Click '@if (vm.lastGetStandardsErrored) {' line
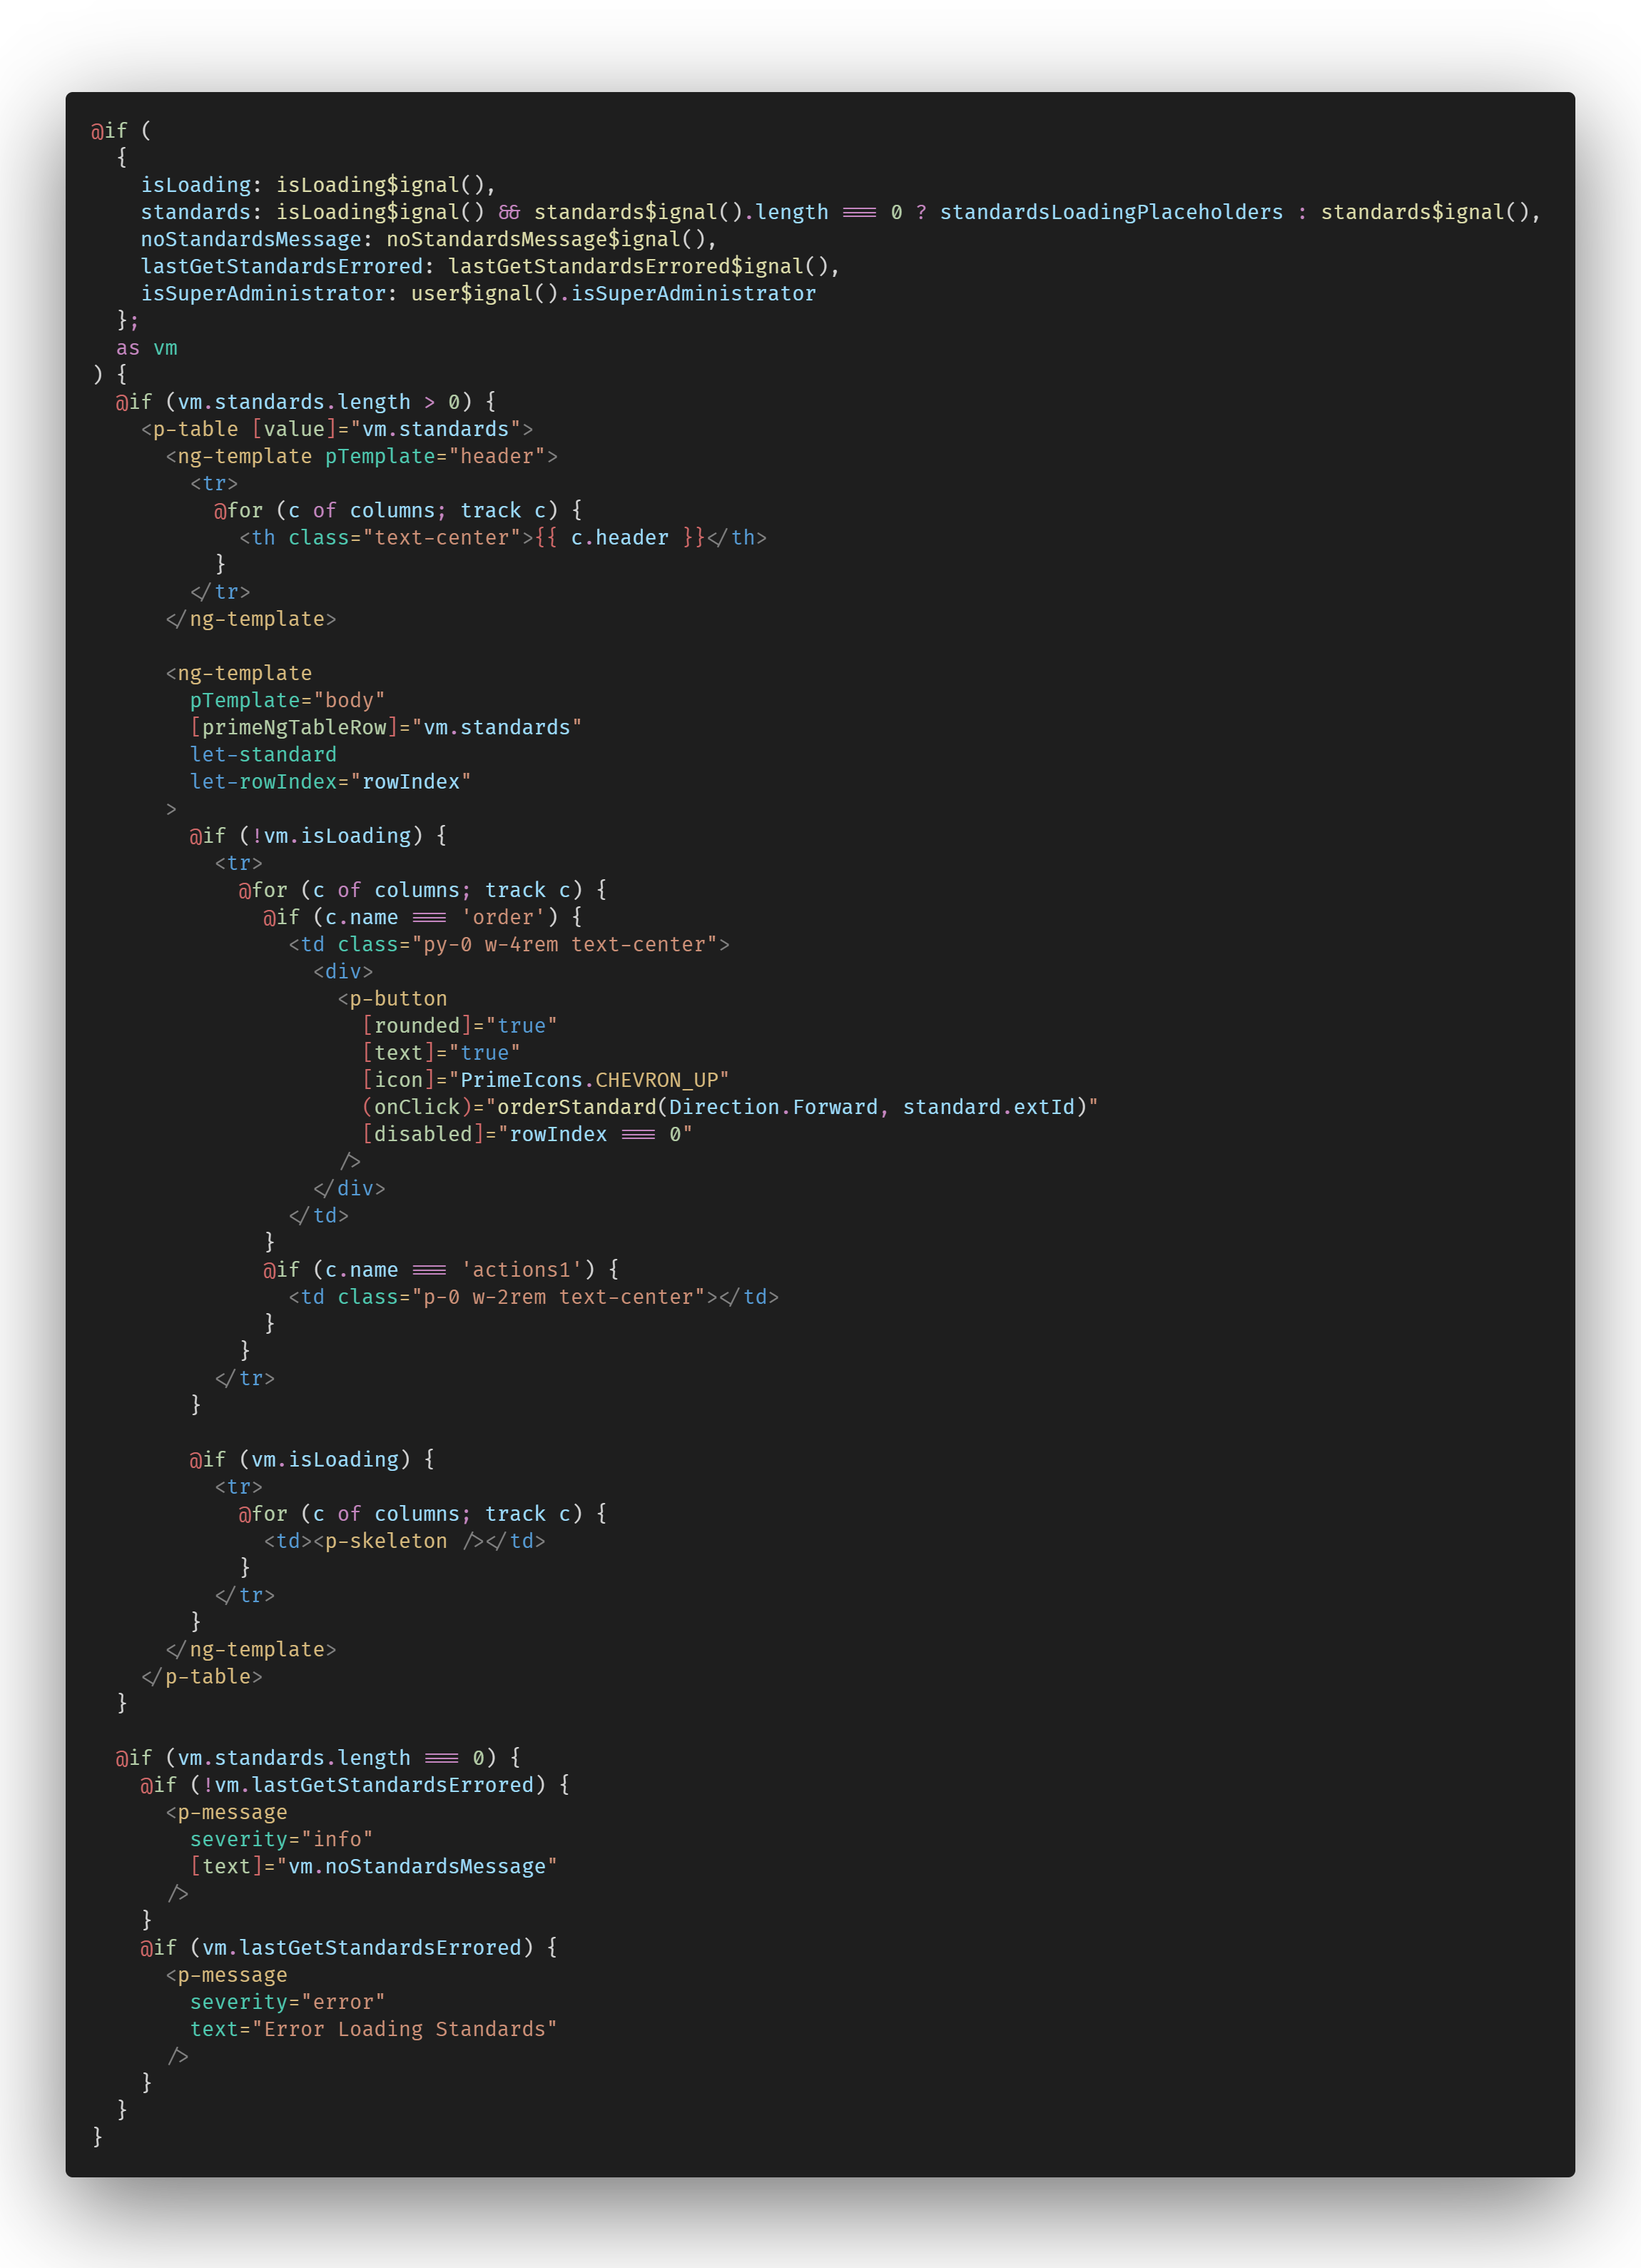Image resolution: width=1641 pixels, height=2268 pixels. 349,1948
